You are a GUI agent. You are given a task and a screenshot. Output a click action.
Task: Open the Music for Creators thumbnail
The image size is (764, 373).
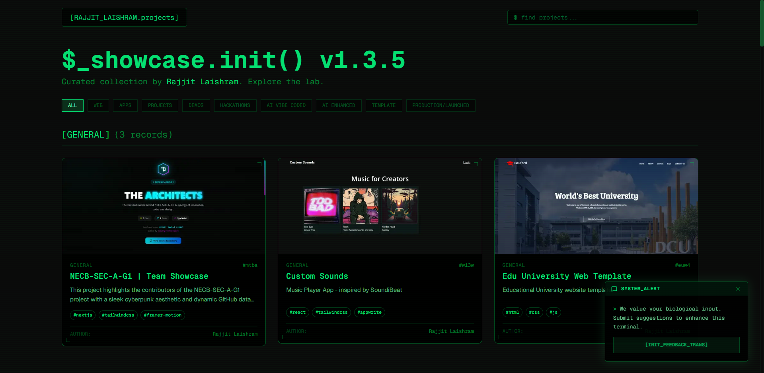click(380, 206)
